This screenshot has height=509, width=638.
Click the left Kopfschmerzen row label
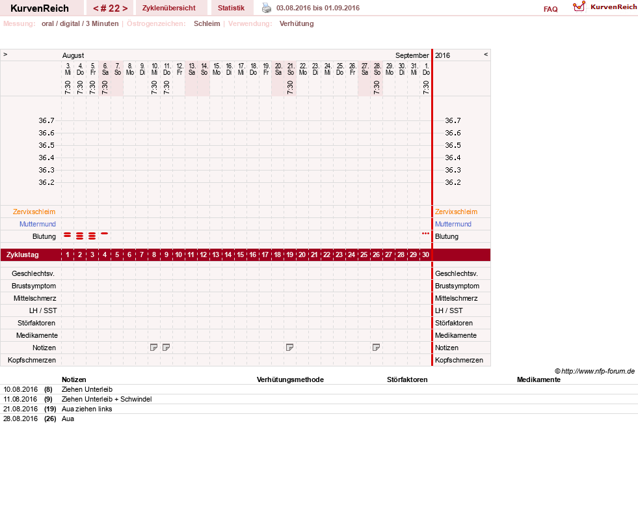pos(32,360)
